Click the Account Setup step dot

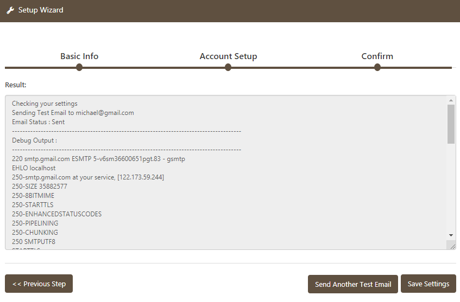point(228,67)
